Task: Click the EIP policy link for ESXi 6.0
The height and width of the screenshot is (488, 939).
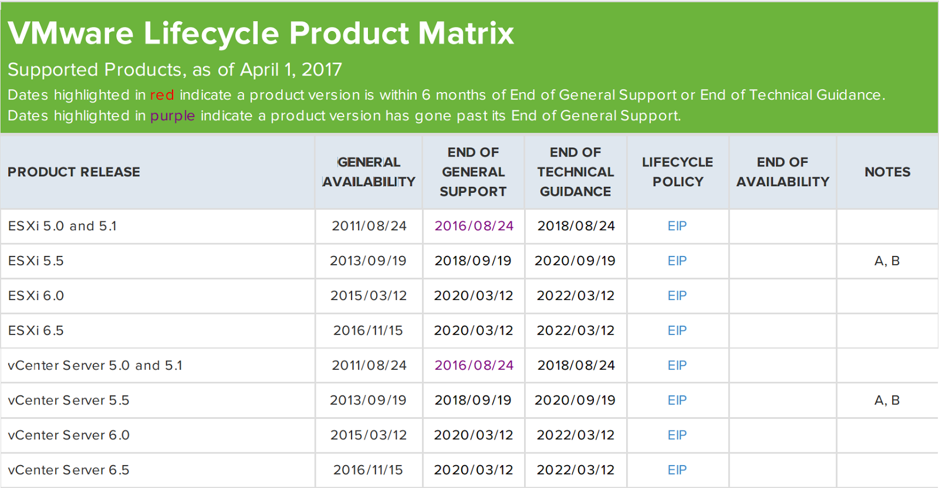Action: pyautogui.click(x=677, y=296)
